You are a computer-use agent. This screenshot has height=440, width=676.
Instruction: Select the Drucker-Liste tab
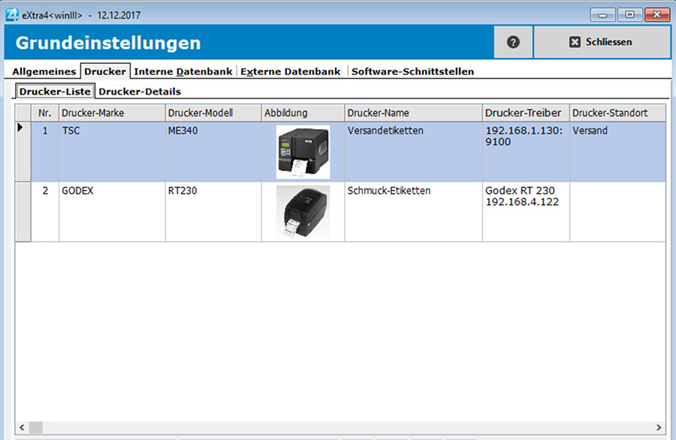[x=53, y=91]
